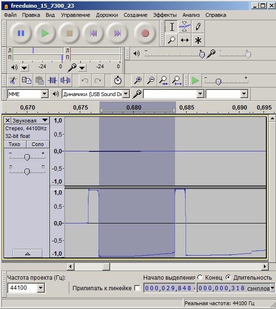
Task: Fit selection in the window
Action: click(x=163, y=80)
